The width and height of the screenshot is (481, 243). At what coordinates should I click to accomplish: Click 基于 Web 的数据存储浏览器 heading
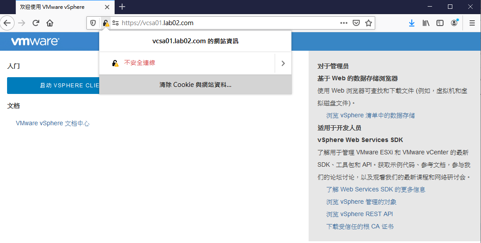pos(358,79)
